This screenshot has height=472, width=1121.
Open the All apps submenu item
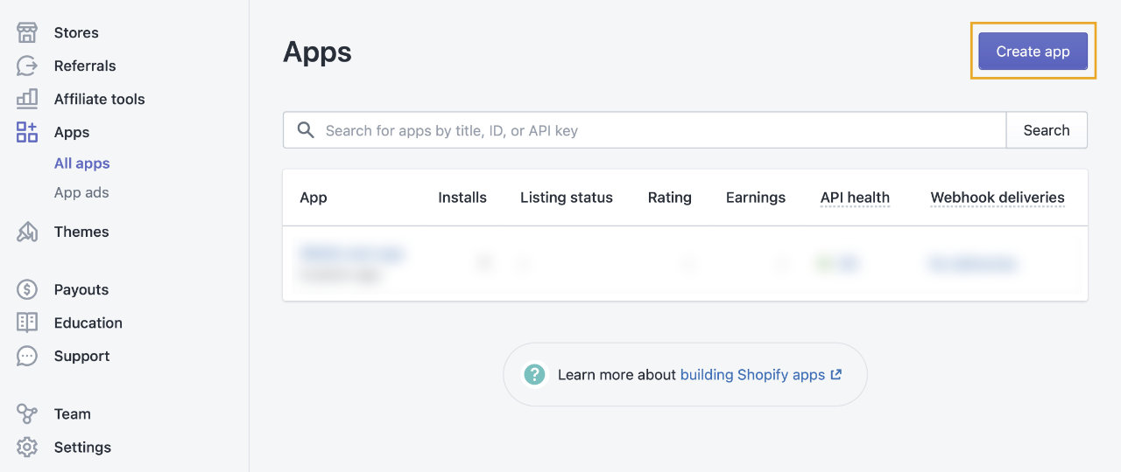(x=81, y=163)
